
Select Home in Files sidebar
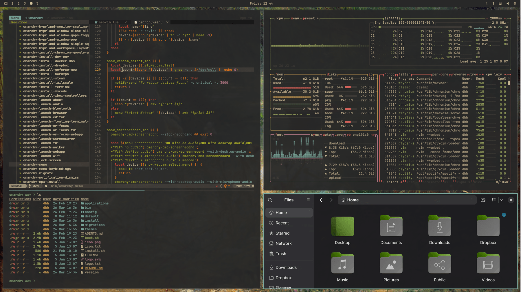click(x=289, y=213)
